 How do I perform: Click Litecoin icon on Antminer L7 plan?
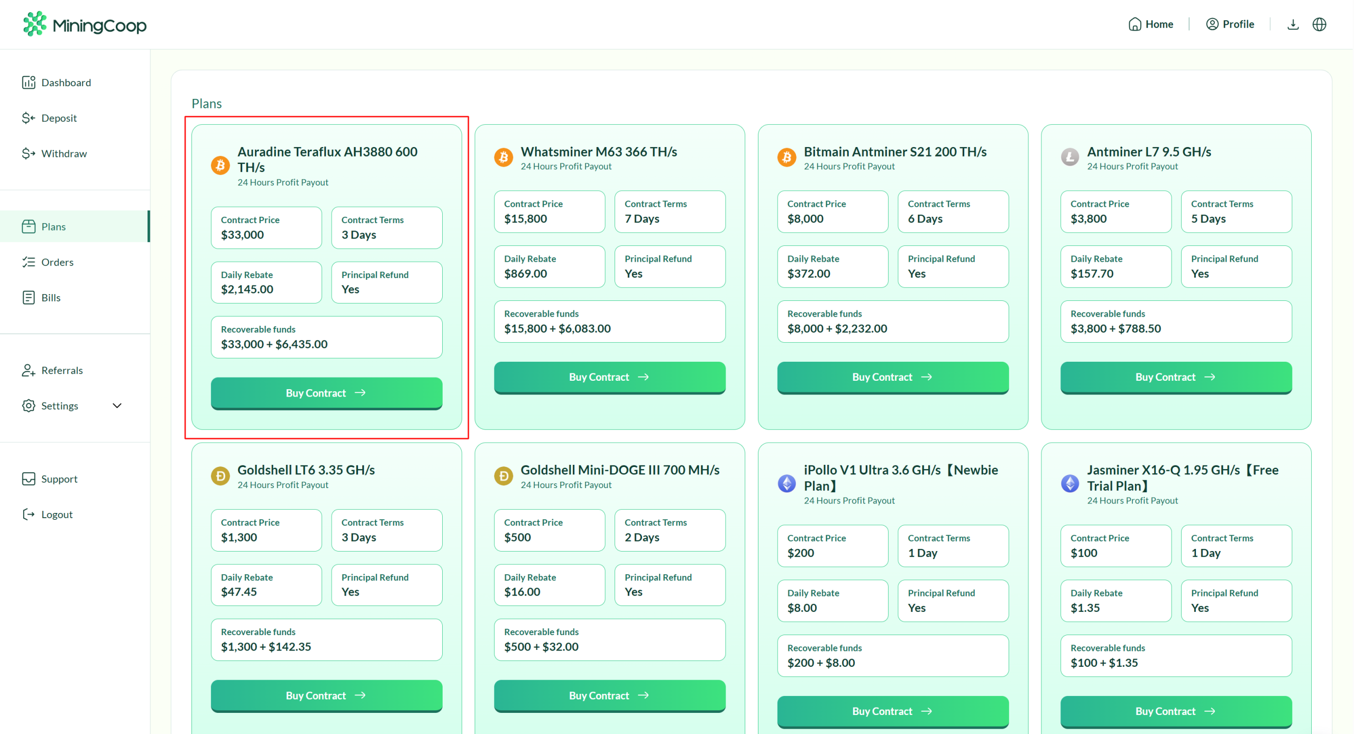[x=1070, y=158]
